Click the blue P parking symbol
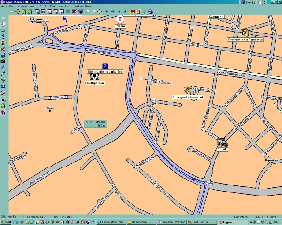 tap(105, 66)
